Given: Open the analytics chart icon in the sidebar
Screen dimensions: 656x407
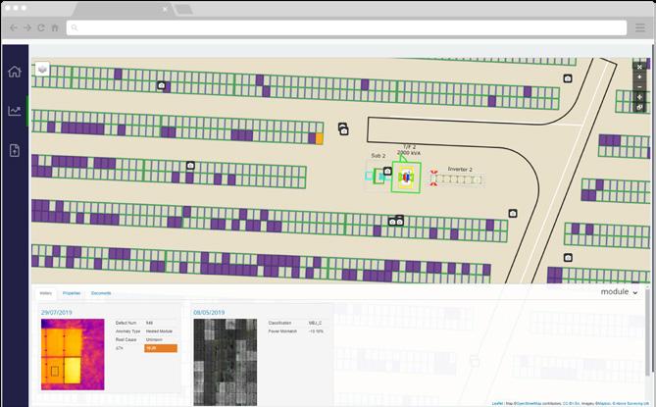Looking at the screenshot, I should (15, 111).
